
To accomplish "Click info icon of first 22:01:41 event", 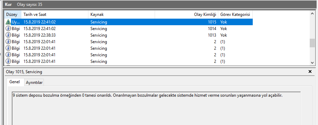I will 8,41.
